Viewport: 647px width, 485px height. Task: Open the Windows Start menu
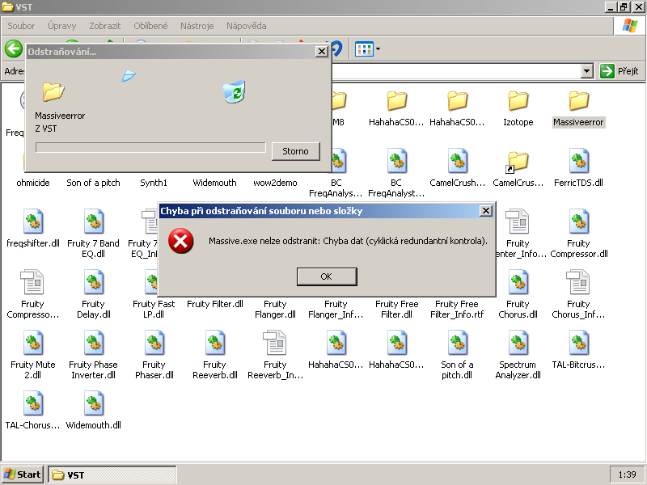point(23,474)
